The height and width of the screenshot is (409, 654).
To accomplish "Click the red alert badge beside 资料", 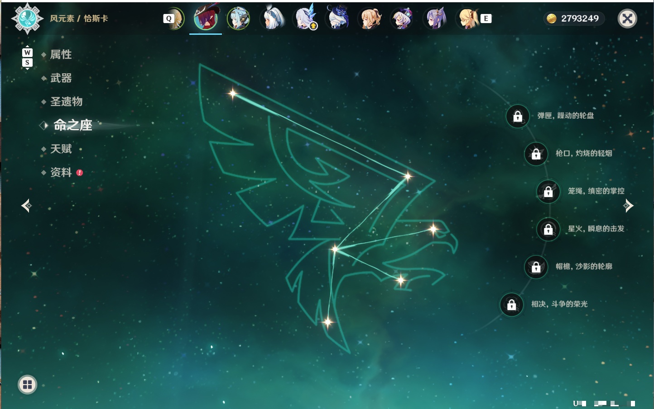I will point(80,173).
